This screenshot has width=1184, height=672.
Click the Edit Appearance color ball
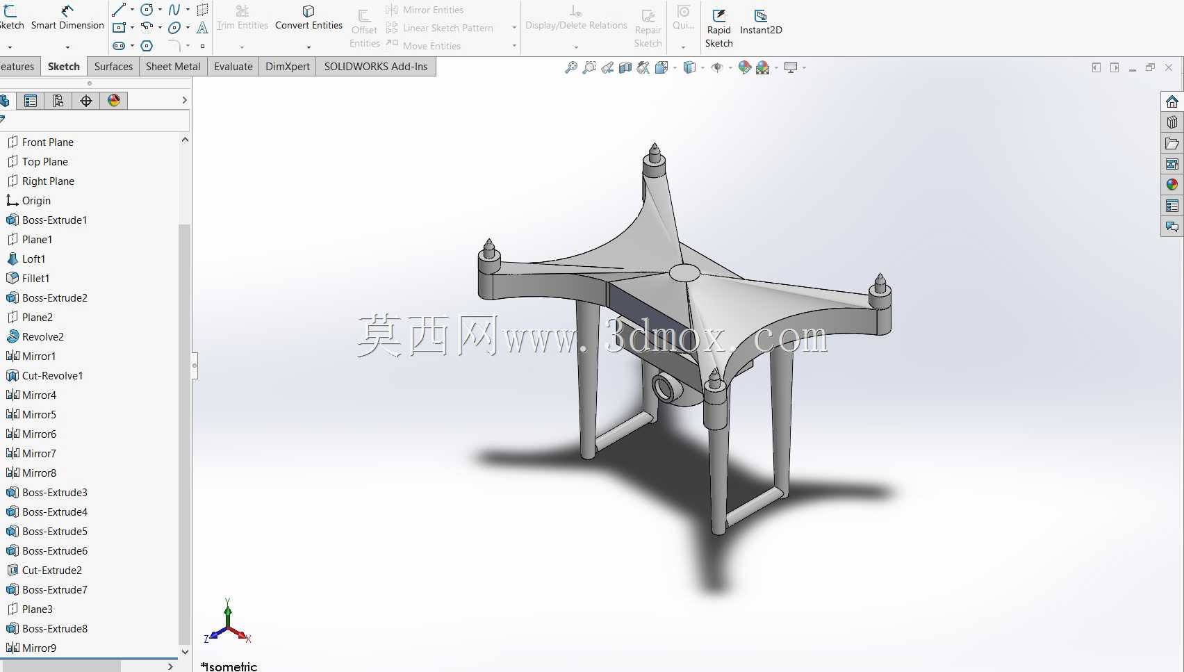point(745,67)
